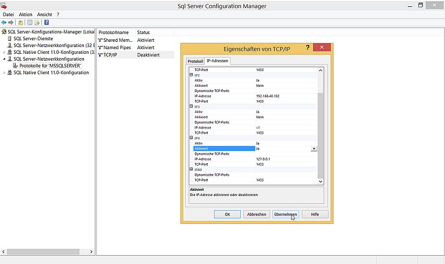Click the blue Help book toolbar icon
Screen dimensions: 445x264
[47, 22]
